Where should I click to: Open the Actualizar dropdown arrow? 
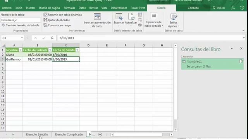(131, 26)
